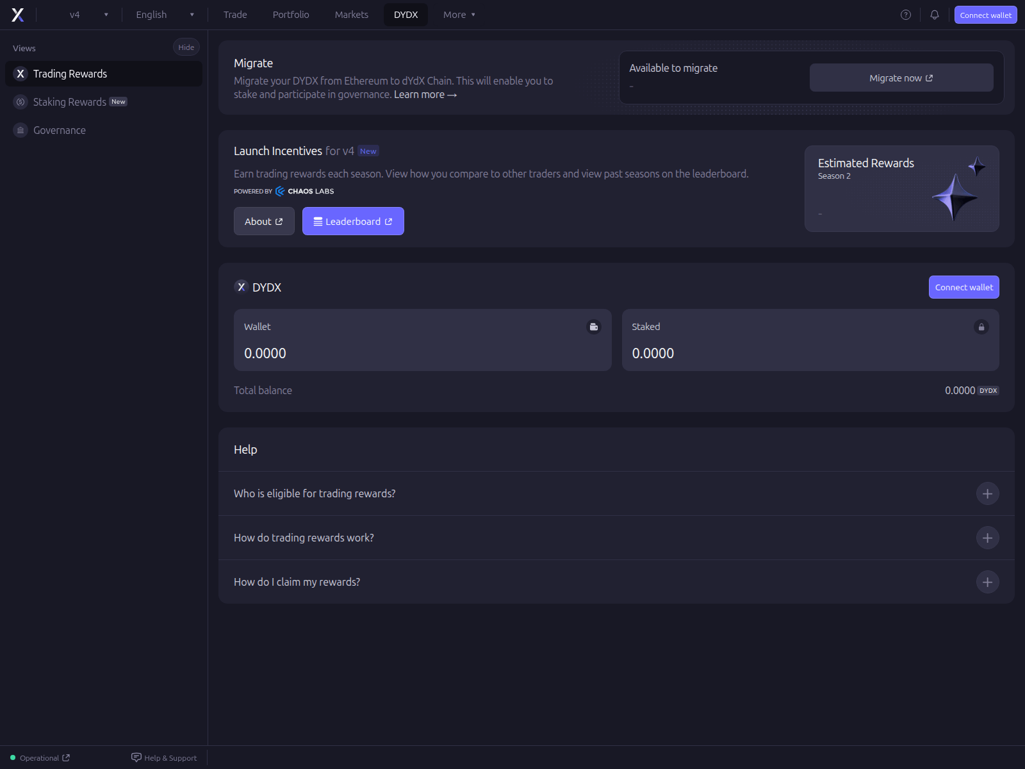The height and width of the screenshot is (769, 1025).
Task: Select the Trading Rewards view icon
Action: (20, 73)
